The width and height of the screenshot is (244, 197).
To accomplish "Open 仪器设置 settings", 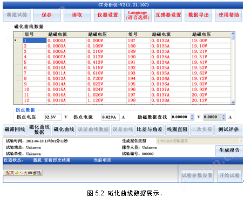I will [107, 15].
